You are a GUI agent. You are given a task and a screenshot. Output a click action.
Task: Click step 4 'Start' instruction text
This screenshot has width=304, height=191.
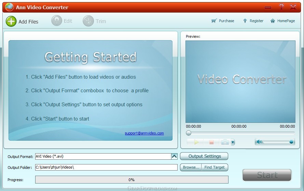tap(57, 119)
